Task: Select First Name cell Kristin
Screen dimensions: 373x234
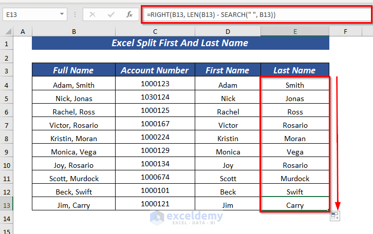Action: [x=228, y=138]
